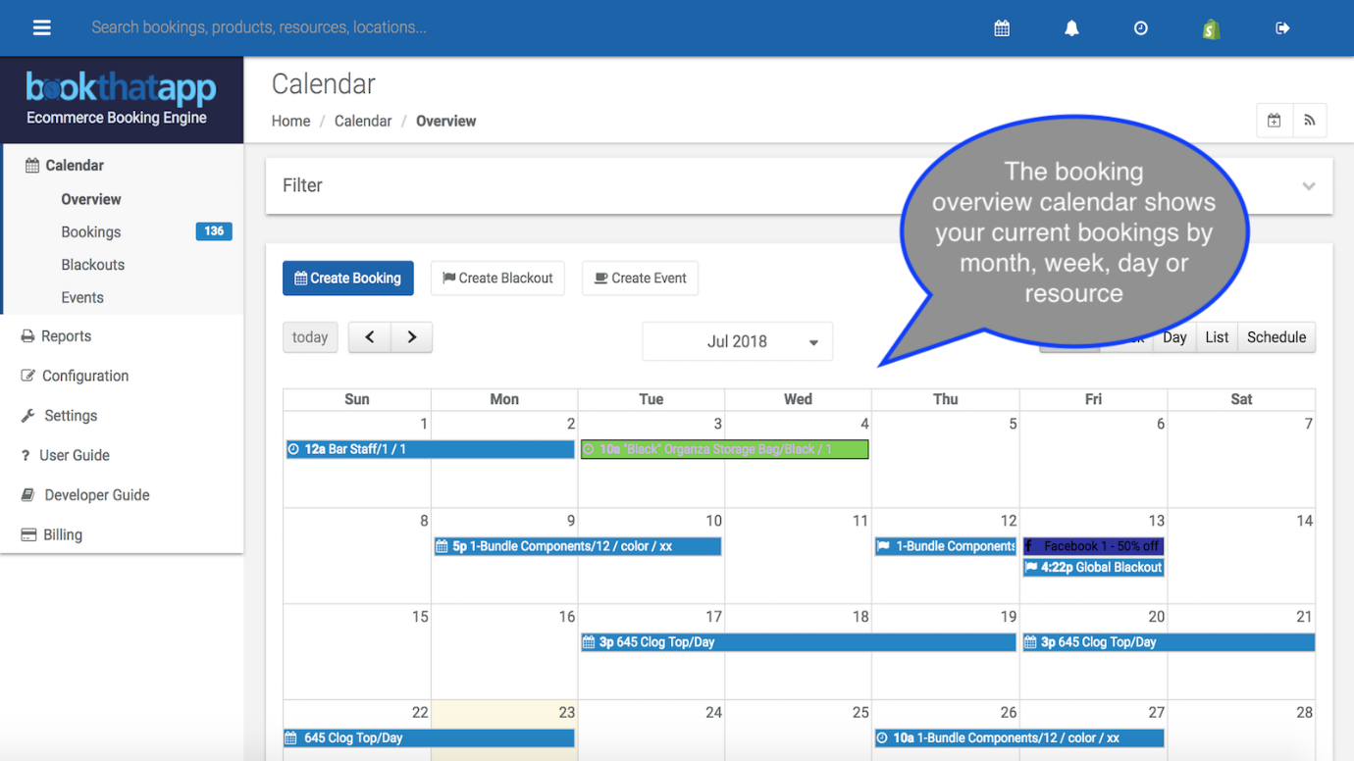Collapse the Calendar sidebar section
Screen dimensions: 1354x761
coord(75,166)
